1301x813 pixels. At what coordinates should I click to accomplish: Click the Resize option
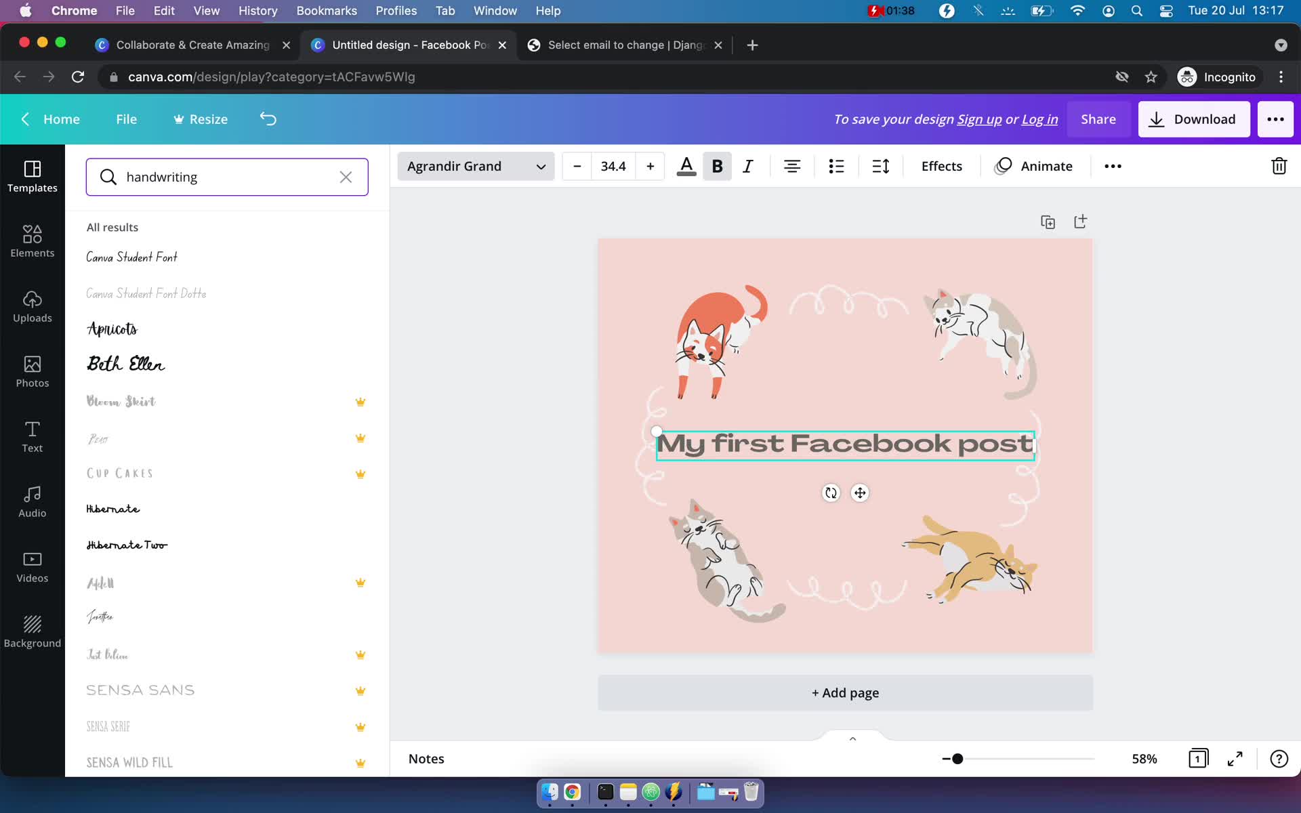[201, 119]
